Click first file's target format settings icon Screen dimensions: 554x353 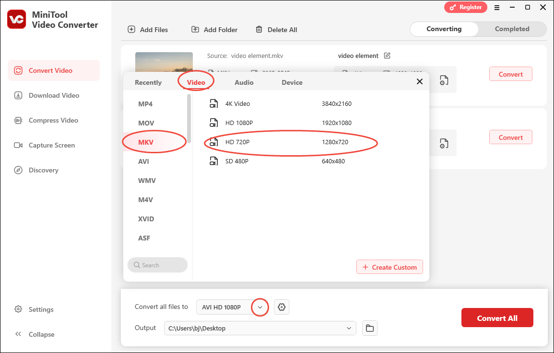click(x=444, y=80)
